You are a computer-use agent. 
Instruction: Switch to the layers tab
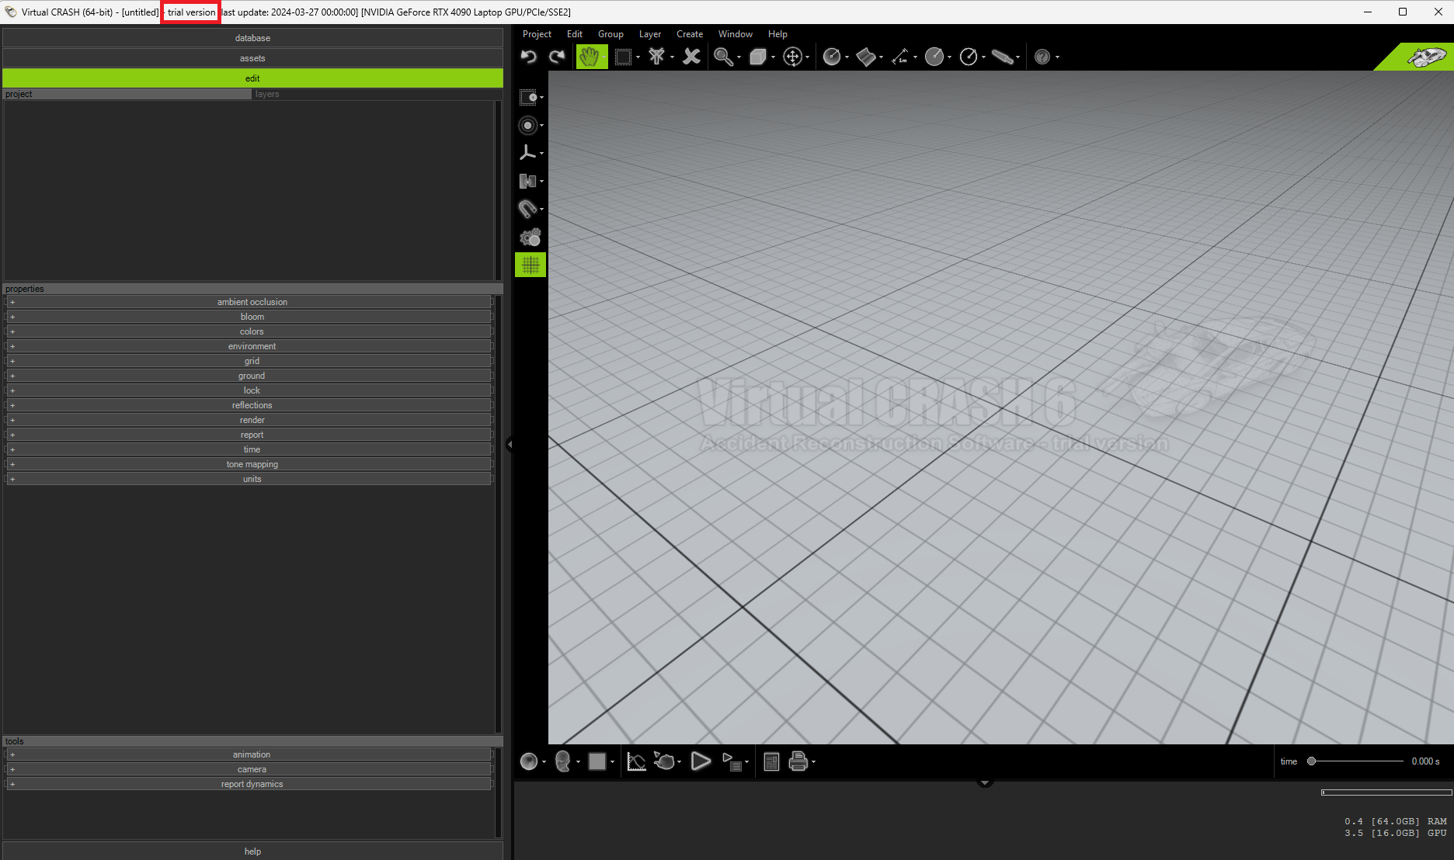tap(376, 94)
